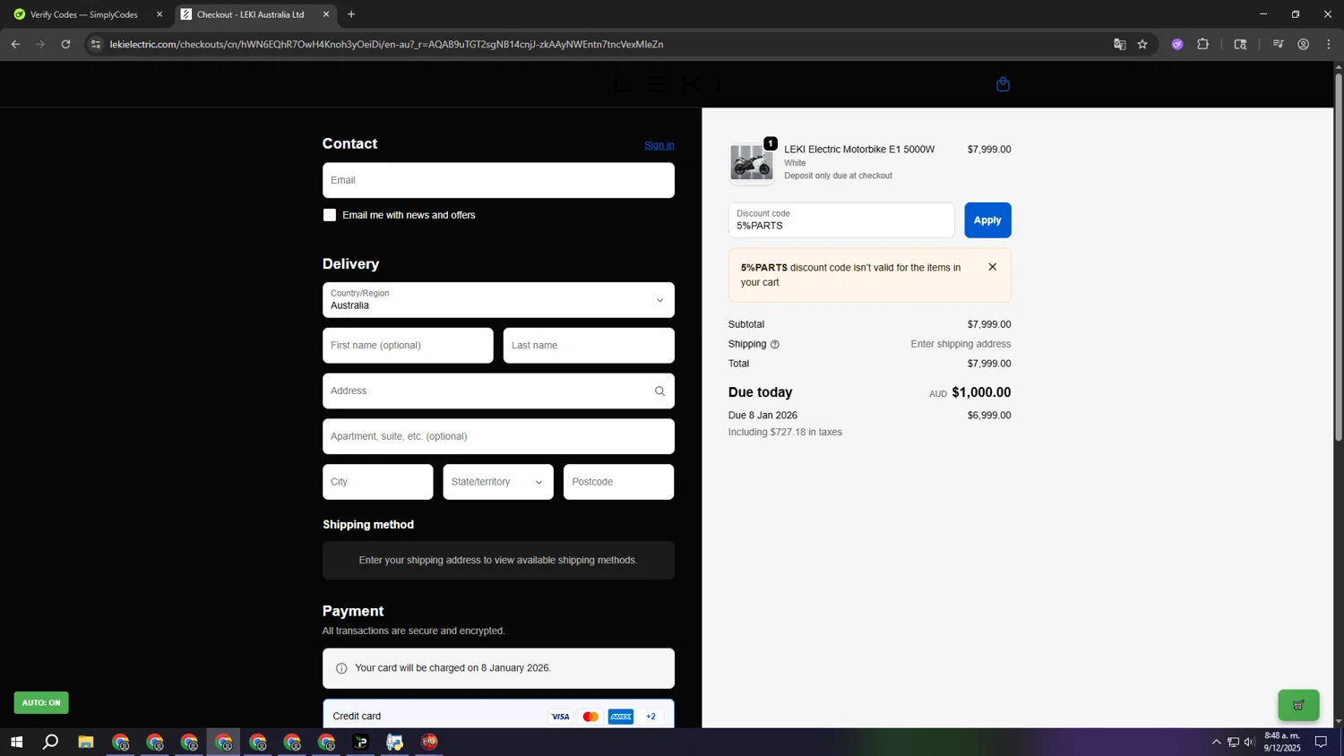The image size is (1344, 756).
Task: Click the Visa card logo
Action: point(560,717)
